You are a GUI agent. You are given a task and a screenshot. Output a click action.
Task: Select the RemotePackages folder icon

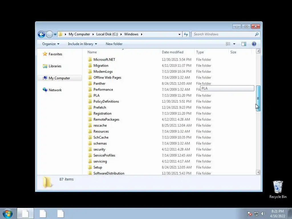[90, 119]
